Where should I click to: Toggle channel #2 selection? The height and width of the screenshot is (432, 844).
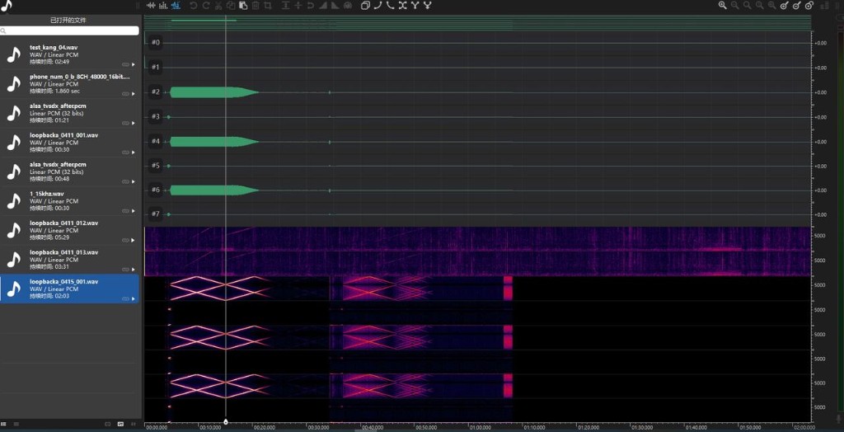click(156, 92)
